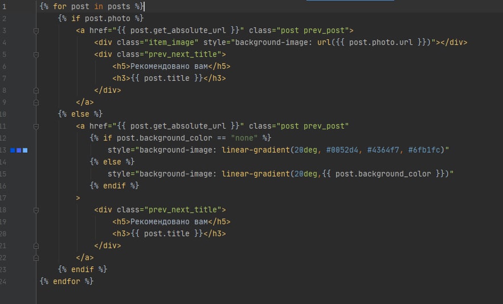
Task: Click line number 6 in the gutter
Action: (x=4, y=67)
